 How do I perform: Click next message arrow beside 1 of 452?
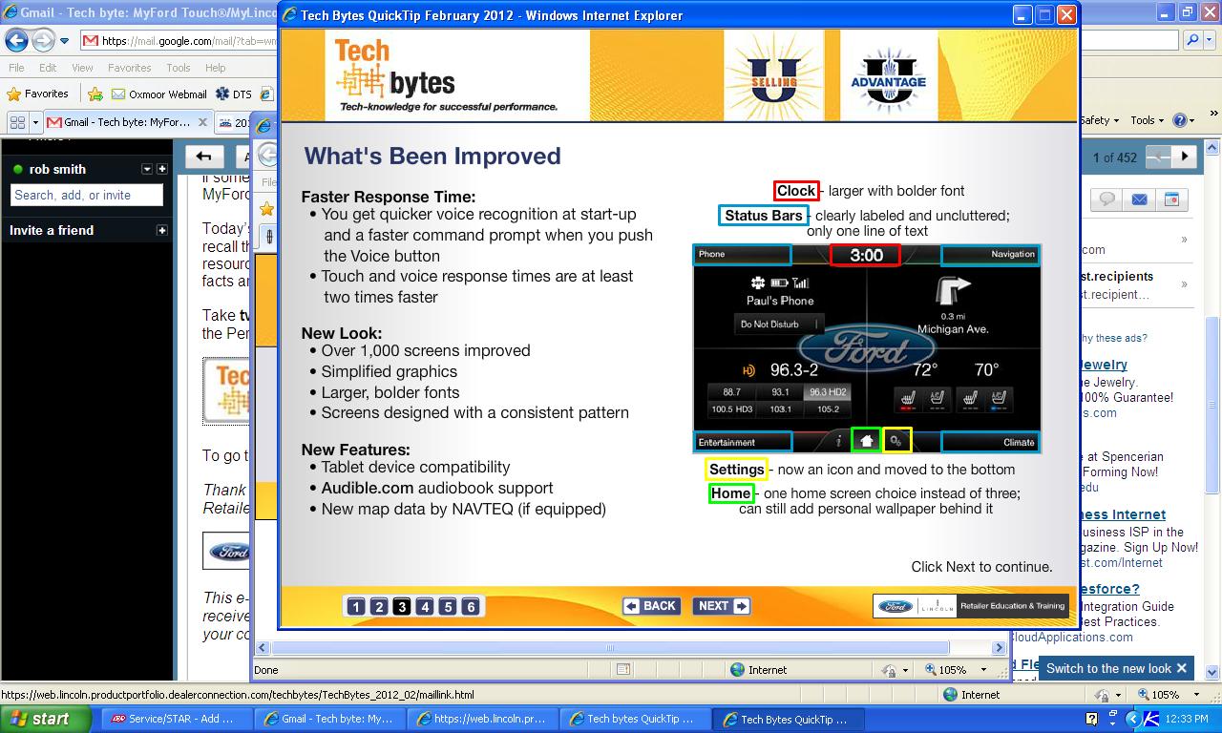1185,157
